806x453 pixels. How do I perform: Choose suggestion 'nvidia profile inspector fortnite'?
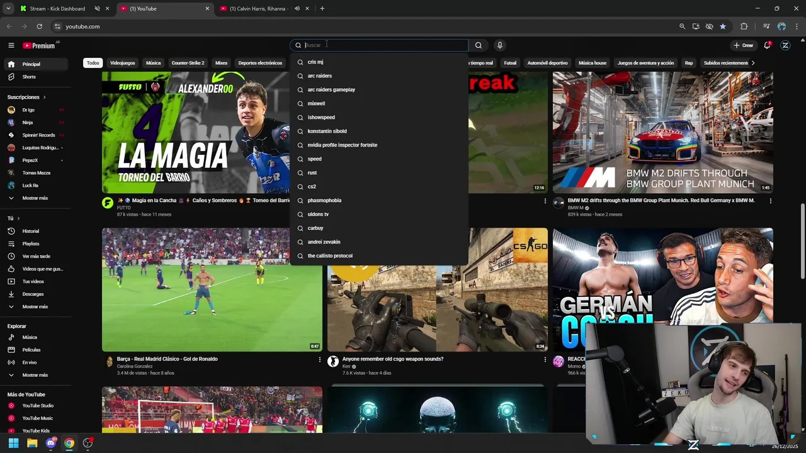click(x=379, y=145)
